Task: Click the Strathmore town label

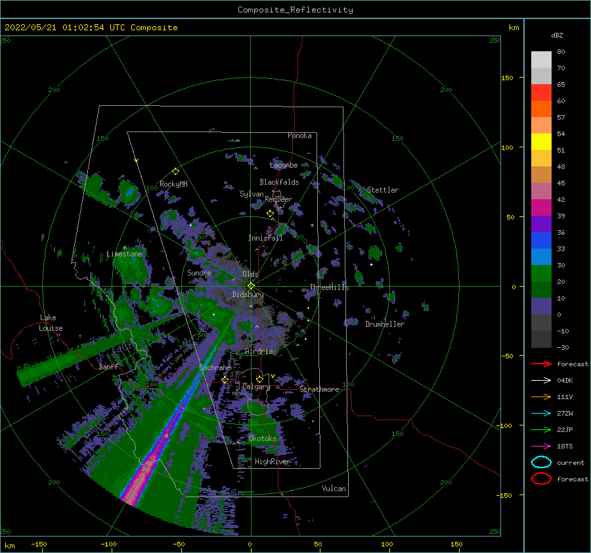Action: (x=319, y=389)
